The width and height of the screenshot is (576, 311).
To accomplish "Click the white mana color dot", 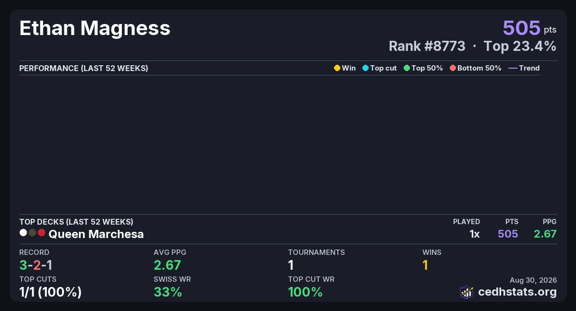I will [x=23, y=233].
